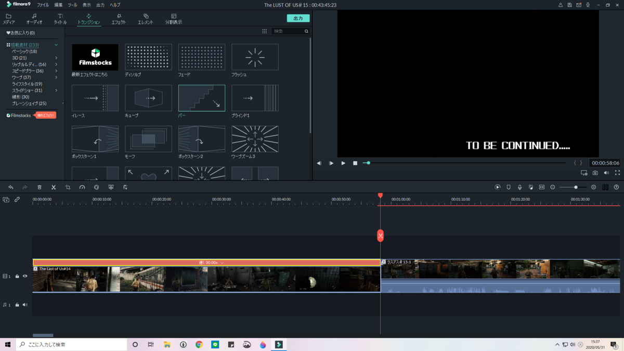Select the ディゾルブ transition thumbnail
624x351 pixels.
pos(148,57)
